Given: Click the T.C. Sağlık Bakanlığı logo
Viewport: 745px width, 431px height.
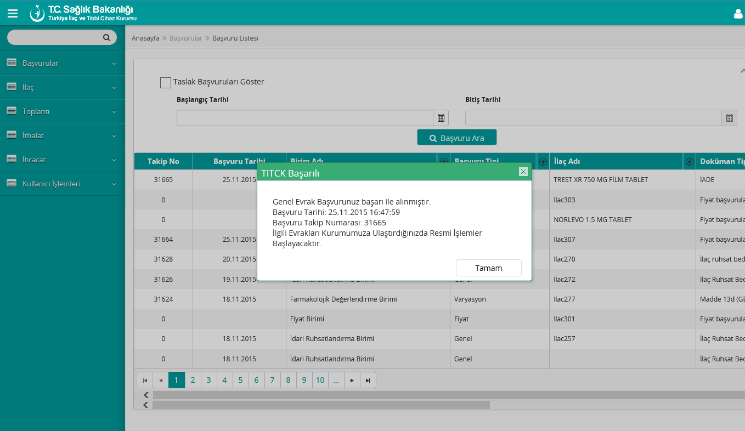Looking at the screenshot, I should pyautogui.click(x=83, y=13).
